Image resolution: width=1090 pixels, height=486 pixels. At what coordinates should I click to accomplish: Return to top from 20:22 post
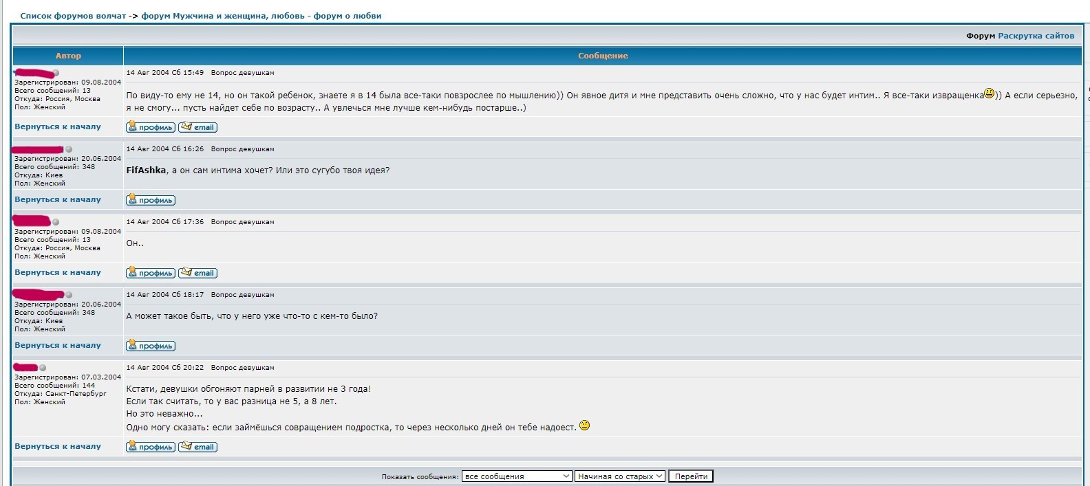pos(58,446)
